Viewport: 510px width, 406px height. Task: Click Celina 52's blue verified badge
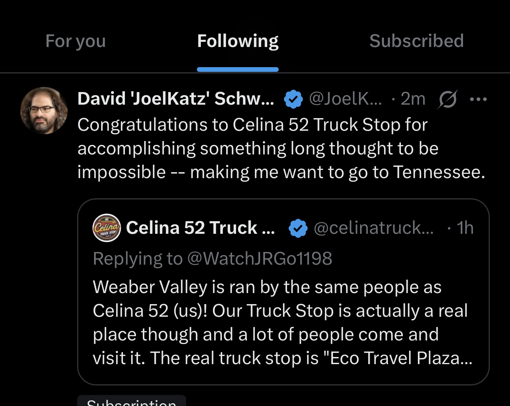298,228
